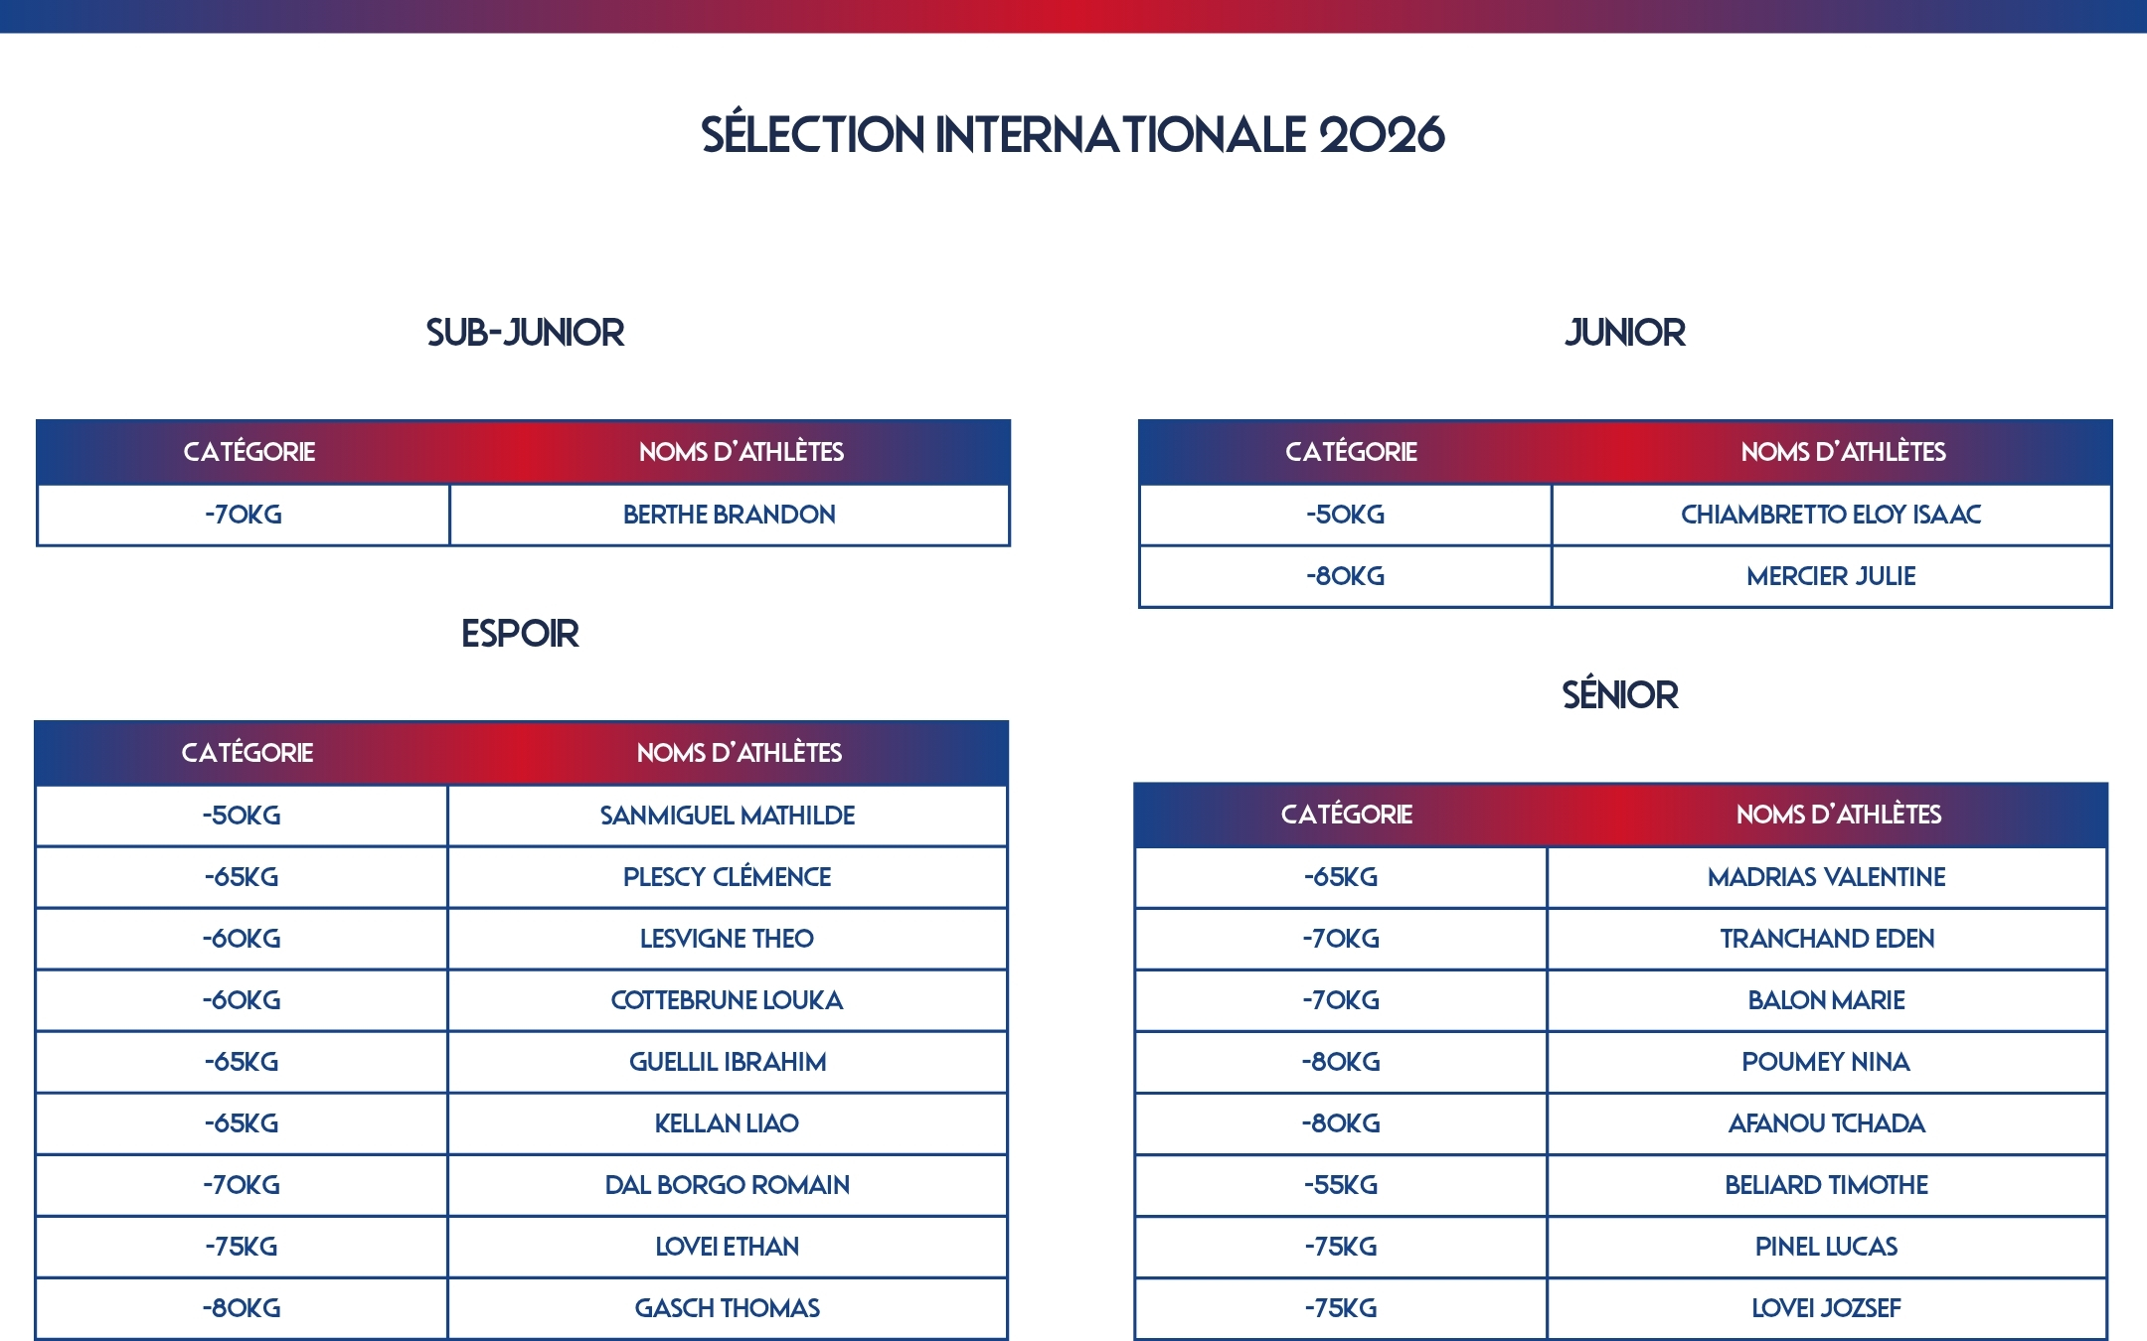Screen dimensions: 2147x1341
Task: Click the AFANOU TCHADA cell
Action: tap(1827, 1123)
